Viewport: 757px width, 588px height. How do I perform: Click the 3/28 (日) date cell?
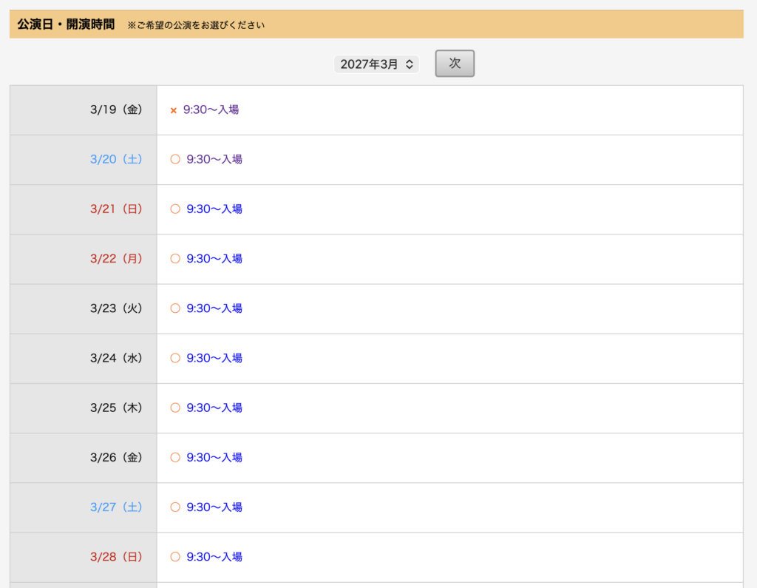pyautogui.click(x=84, y=558)
